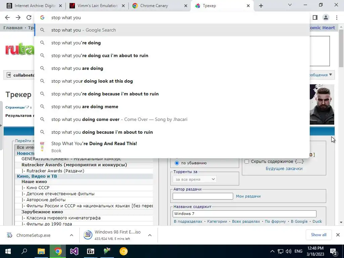This screenshot has height=258, width=344.
Task: Open the Chrome three-dot menu
Action: pyautogui.click(x=337, y=17)
